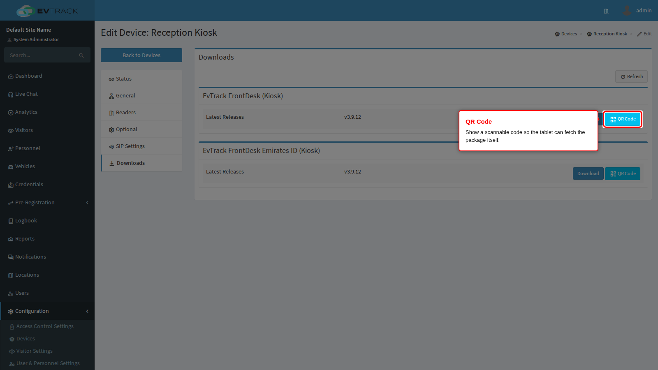Click the 'Edit Device: Reception Kiosk' page title
Screen dimensions: 658x370
(x=159, y=32)
